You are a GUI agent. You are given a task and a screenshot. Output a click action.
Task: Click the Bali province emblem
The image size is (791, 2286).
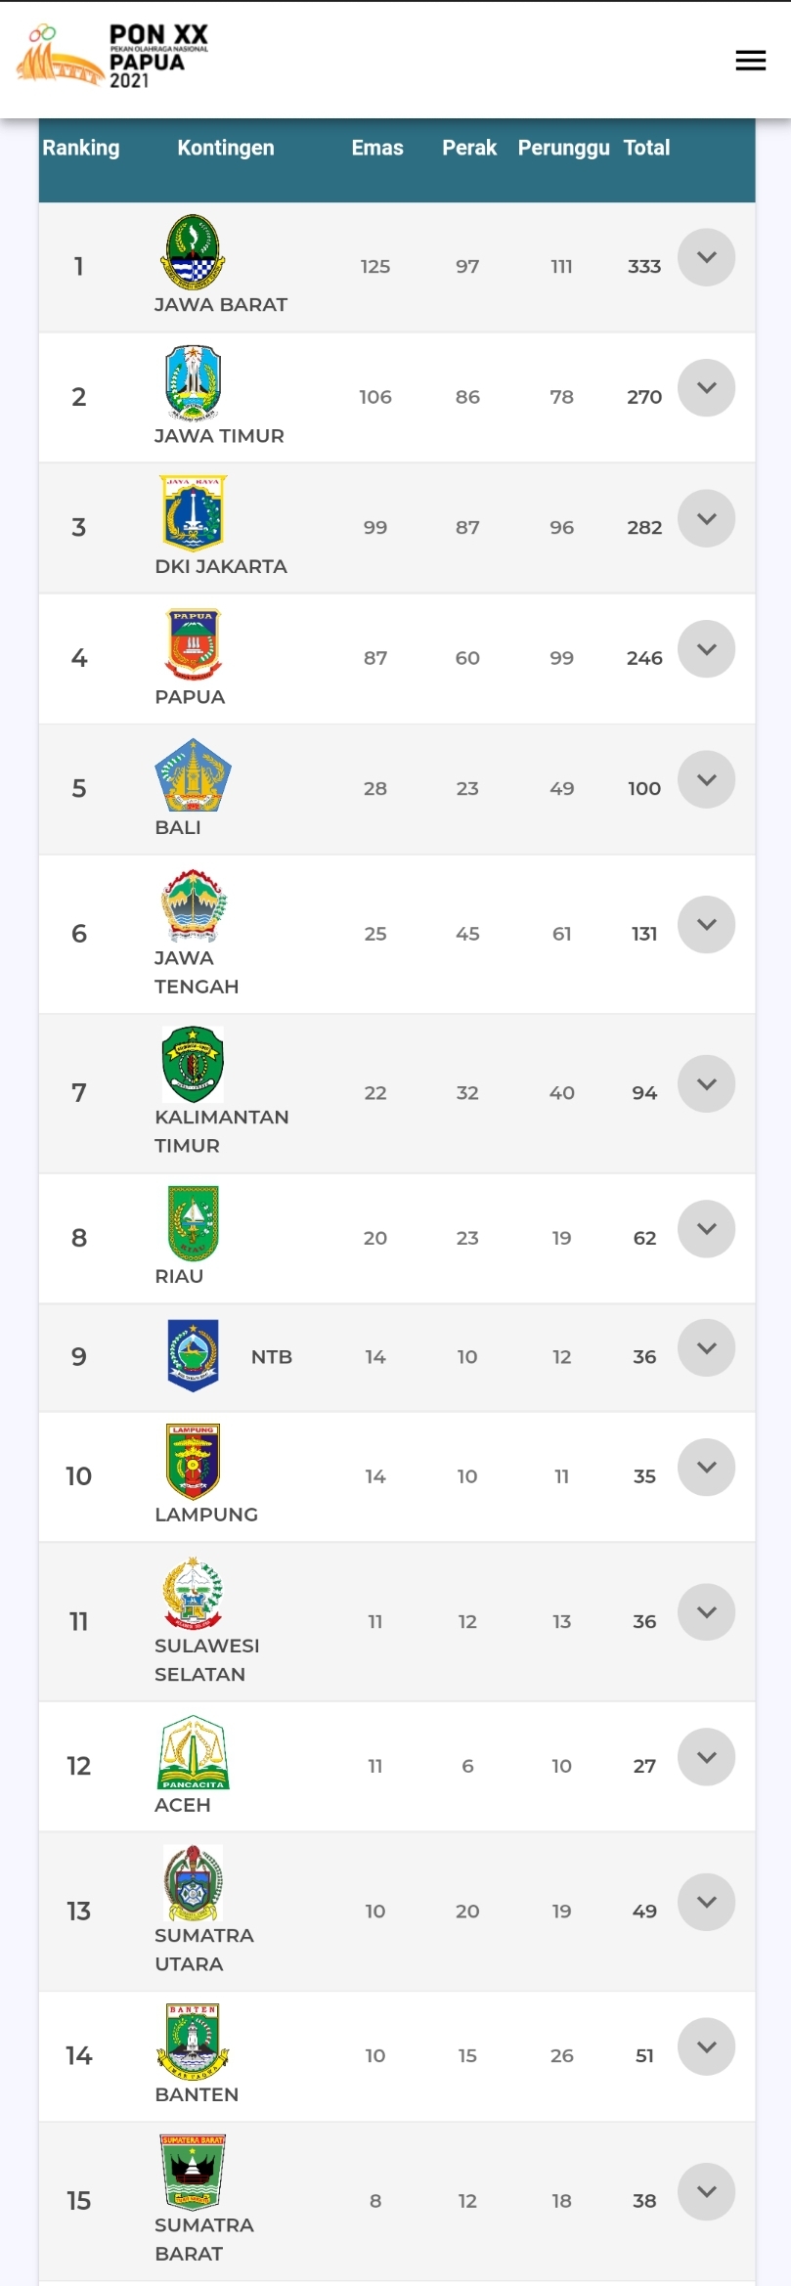coord(193,775)
